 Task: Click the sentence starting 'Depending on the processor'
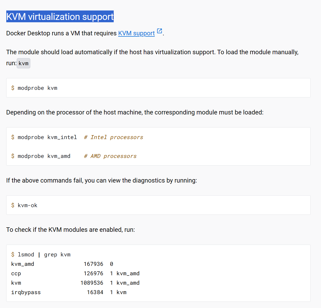point(135,112)
